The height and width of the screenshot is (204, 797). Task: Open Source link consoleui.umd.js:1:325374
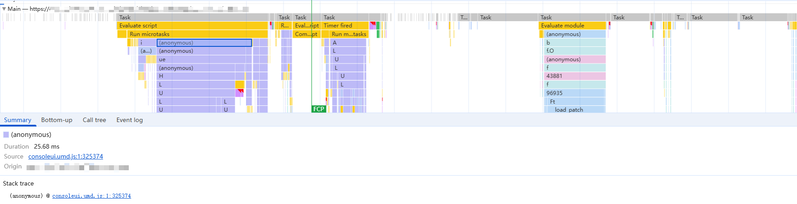click(x=66, y=156)
